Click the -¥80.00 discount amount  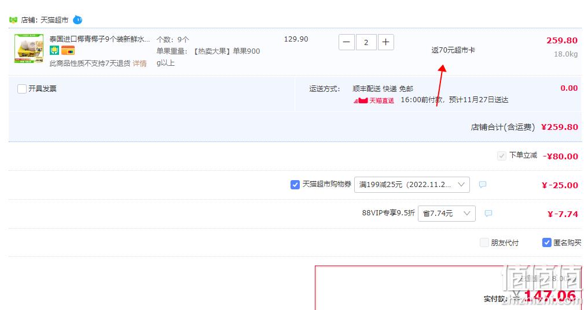click(x=560, y=156)
